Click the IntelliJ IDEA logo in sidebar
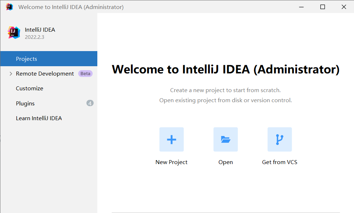The width and height of the screenshot is (354, 213). [x=14, y=33]
